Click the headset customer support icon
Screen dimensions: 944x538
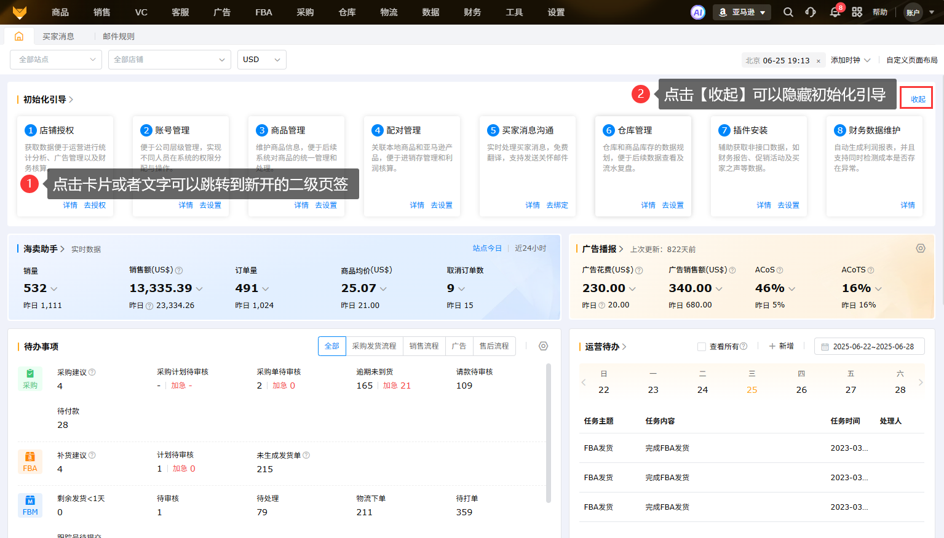pyautogui.click(x=811, y=12)
